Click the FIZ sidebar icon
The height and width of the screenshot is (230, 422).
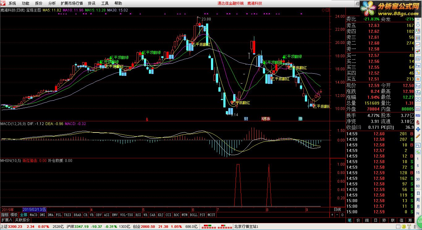418,85
